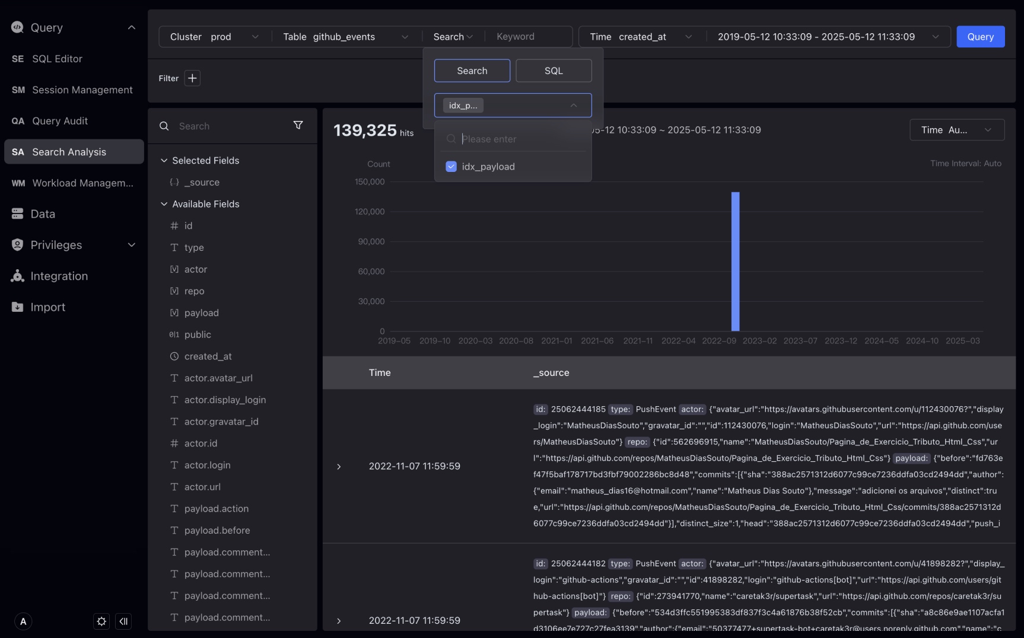Click the Integration sidebar icon
Viewport: 1024px width, 638px height.
(18, 276)
